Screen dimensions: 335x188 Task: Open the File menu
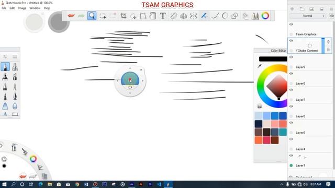pos(4,8)
